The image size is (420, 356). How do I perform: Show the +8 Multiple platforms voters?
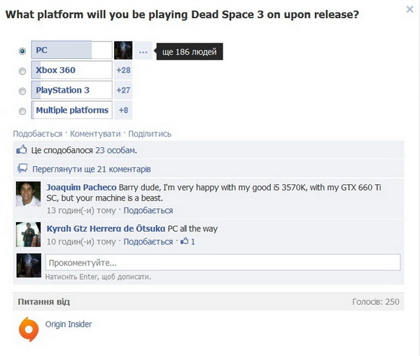[123, 110]
